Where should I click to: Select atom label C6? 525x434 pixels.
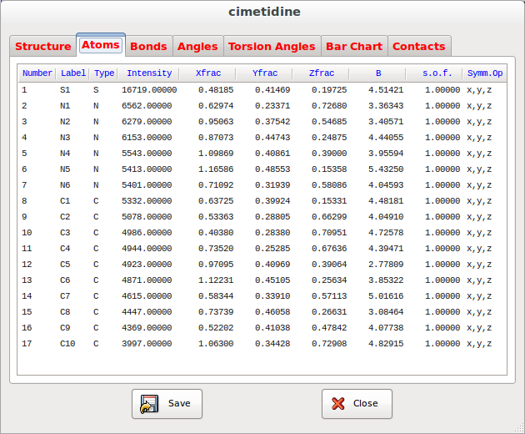[x=65, y=280]
